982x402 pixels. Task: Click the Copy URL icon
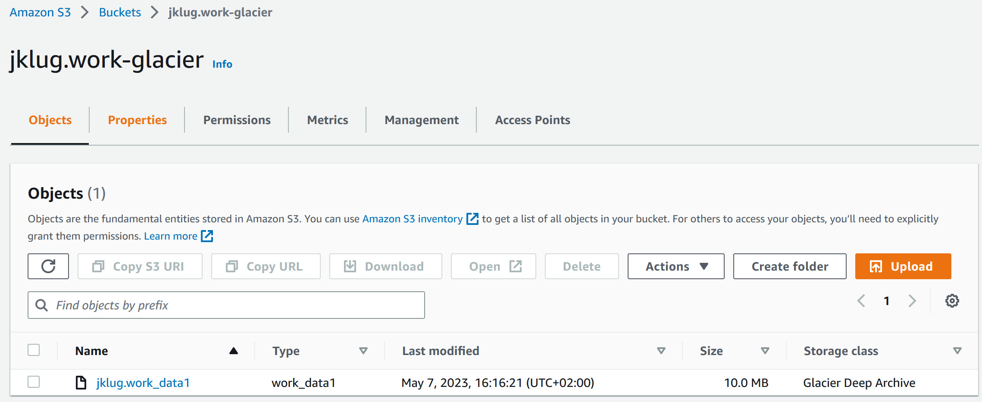coord(232,266)
